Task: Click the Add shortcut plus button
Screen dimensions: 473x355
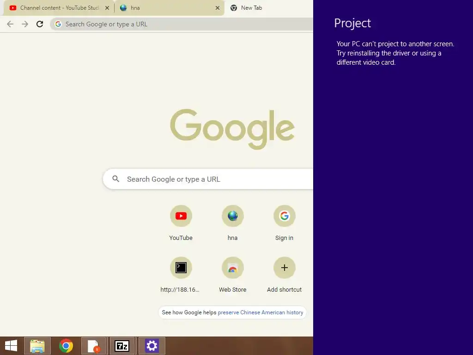Action: click(x=284, y=268)
